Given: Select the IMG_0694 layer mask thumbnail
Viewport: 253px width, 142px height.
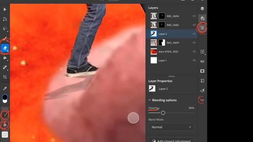Looking at the screenshot, I should coord(162,16).
